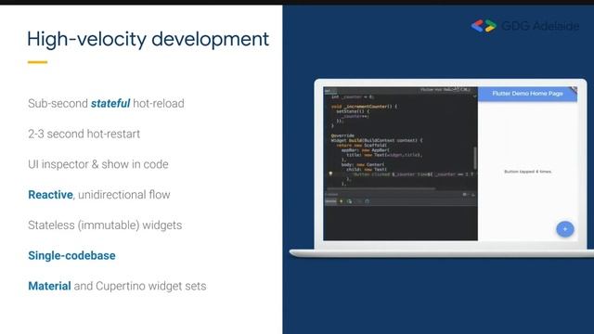Click the bold italic word 'stateful'

click(110, 103)
